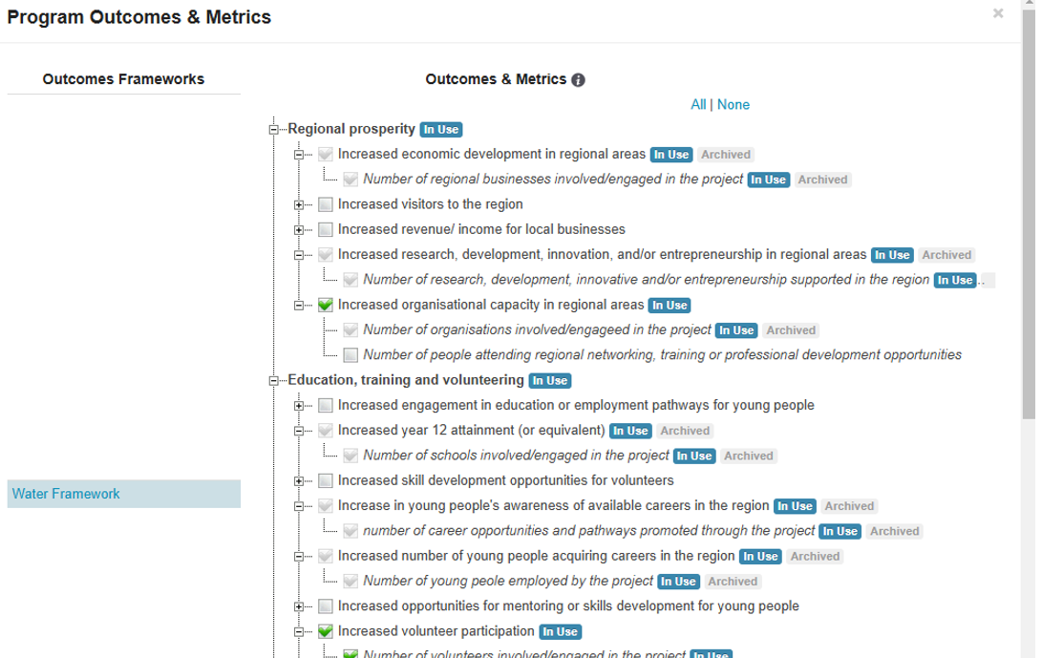Screen dimensions: 1063x658
Task: Check Increased engagement in education or employment pathways
Action: [326, 406]
